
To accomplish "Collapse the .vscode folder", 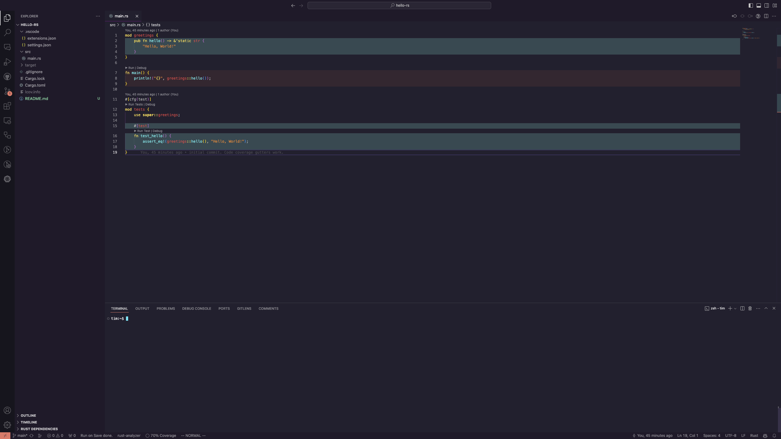I will 32,31.
